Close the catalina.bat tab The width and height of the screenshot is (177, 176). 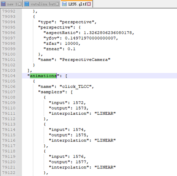click(x=57, y=4)
